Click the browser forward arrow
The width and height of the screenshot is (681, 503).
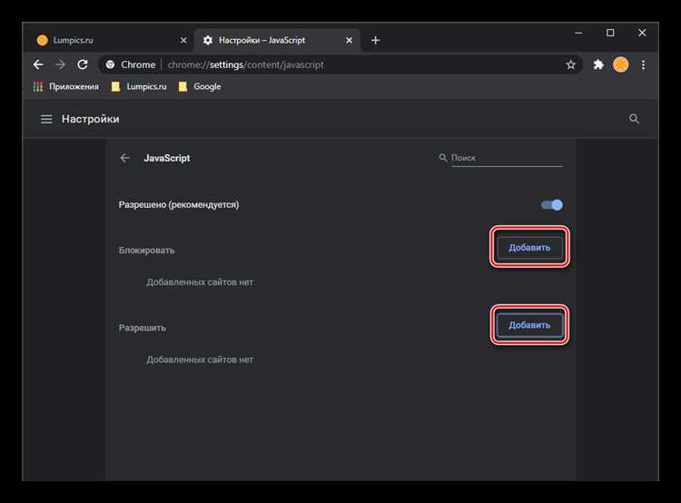pos(60,64)
